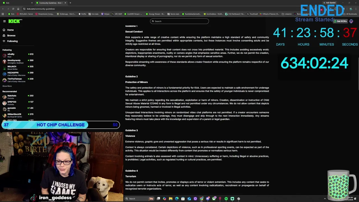The image size is (359, 202).
Task: Launch Microsoft Edge from the taskbar
Action: 177,199
